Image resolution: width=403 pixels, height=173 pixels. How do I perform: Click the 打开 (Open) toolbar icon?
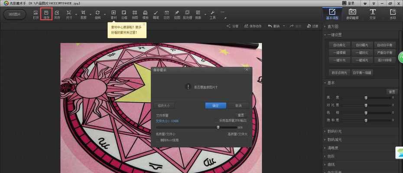point(36,15)
